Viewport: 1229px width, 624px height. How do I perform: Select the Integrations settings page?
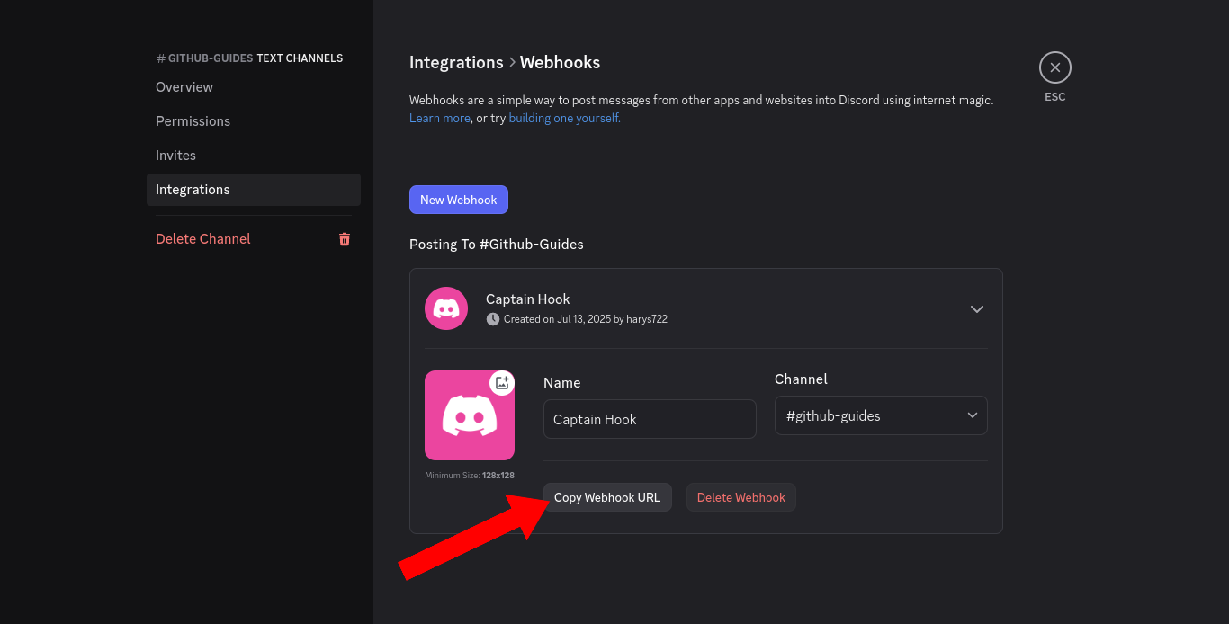(254, 190)
